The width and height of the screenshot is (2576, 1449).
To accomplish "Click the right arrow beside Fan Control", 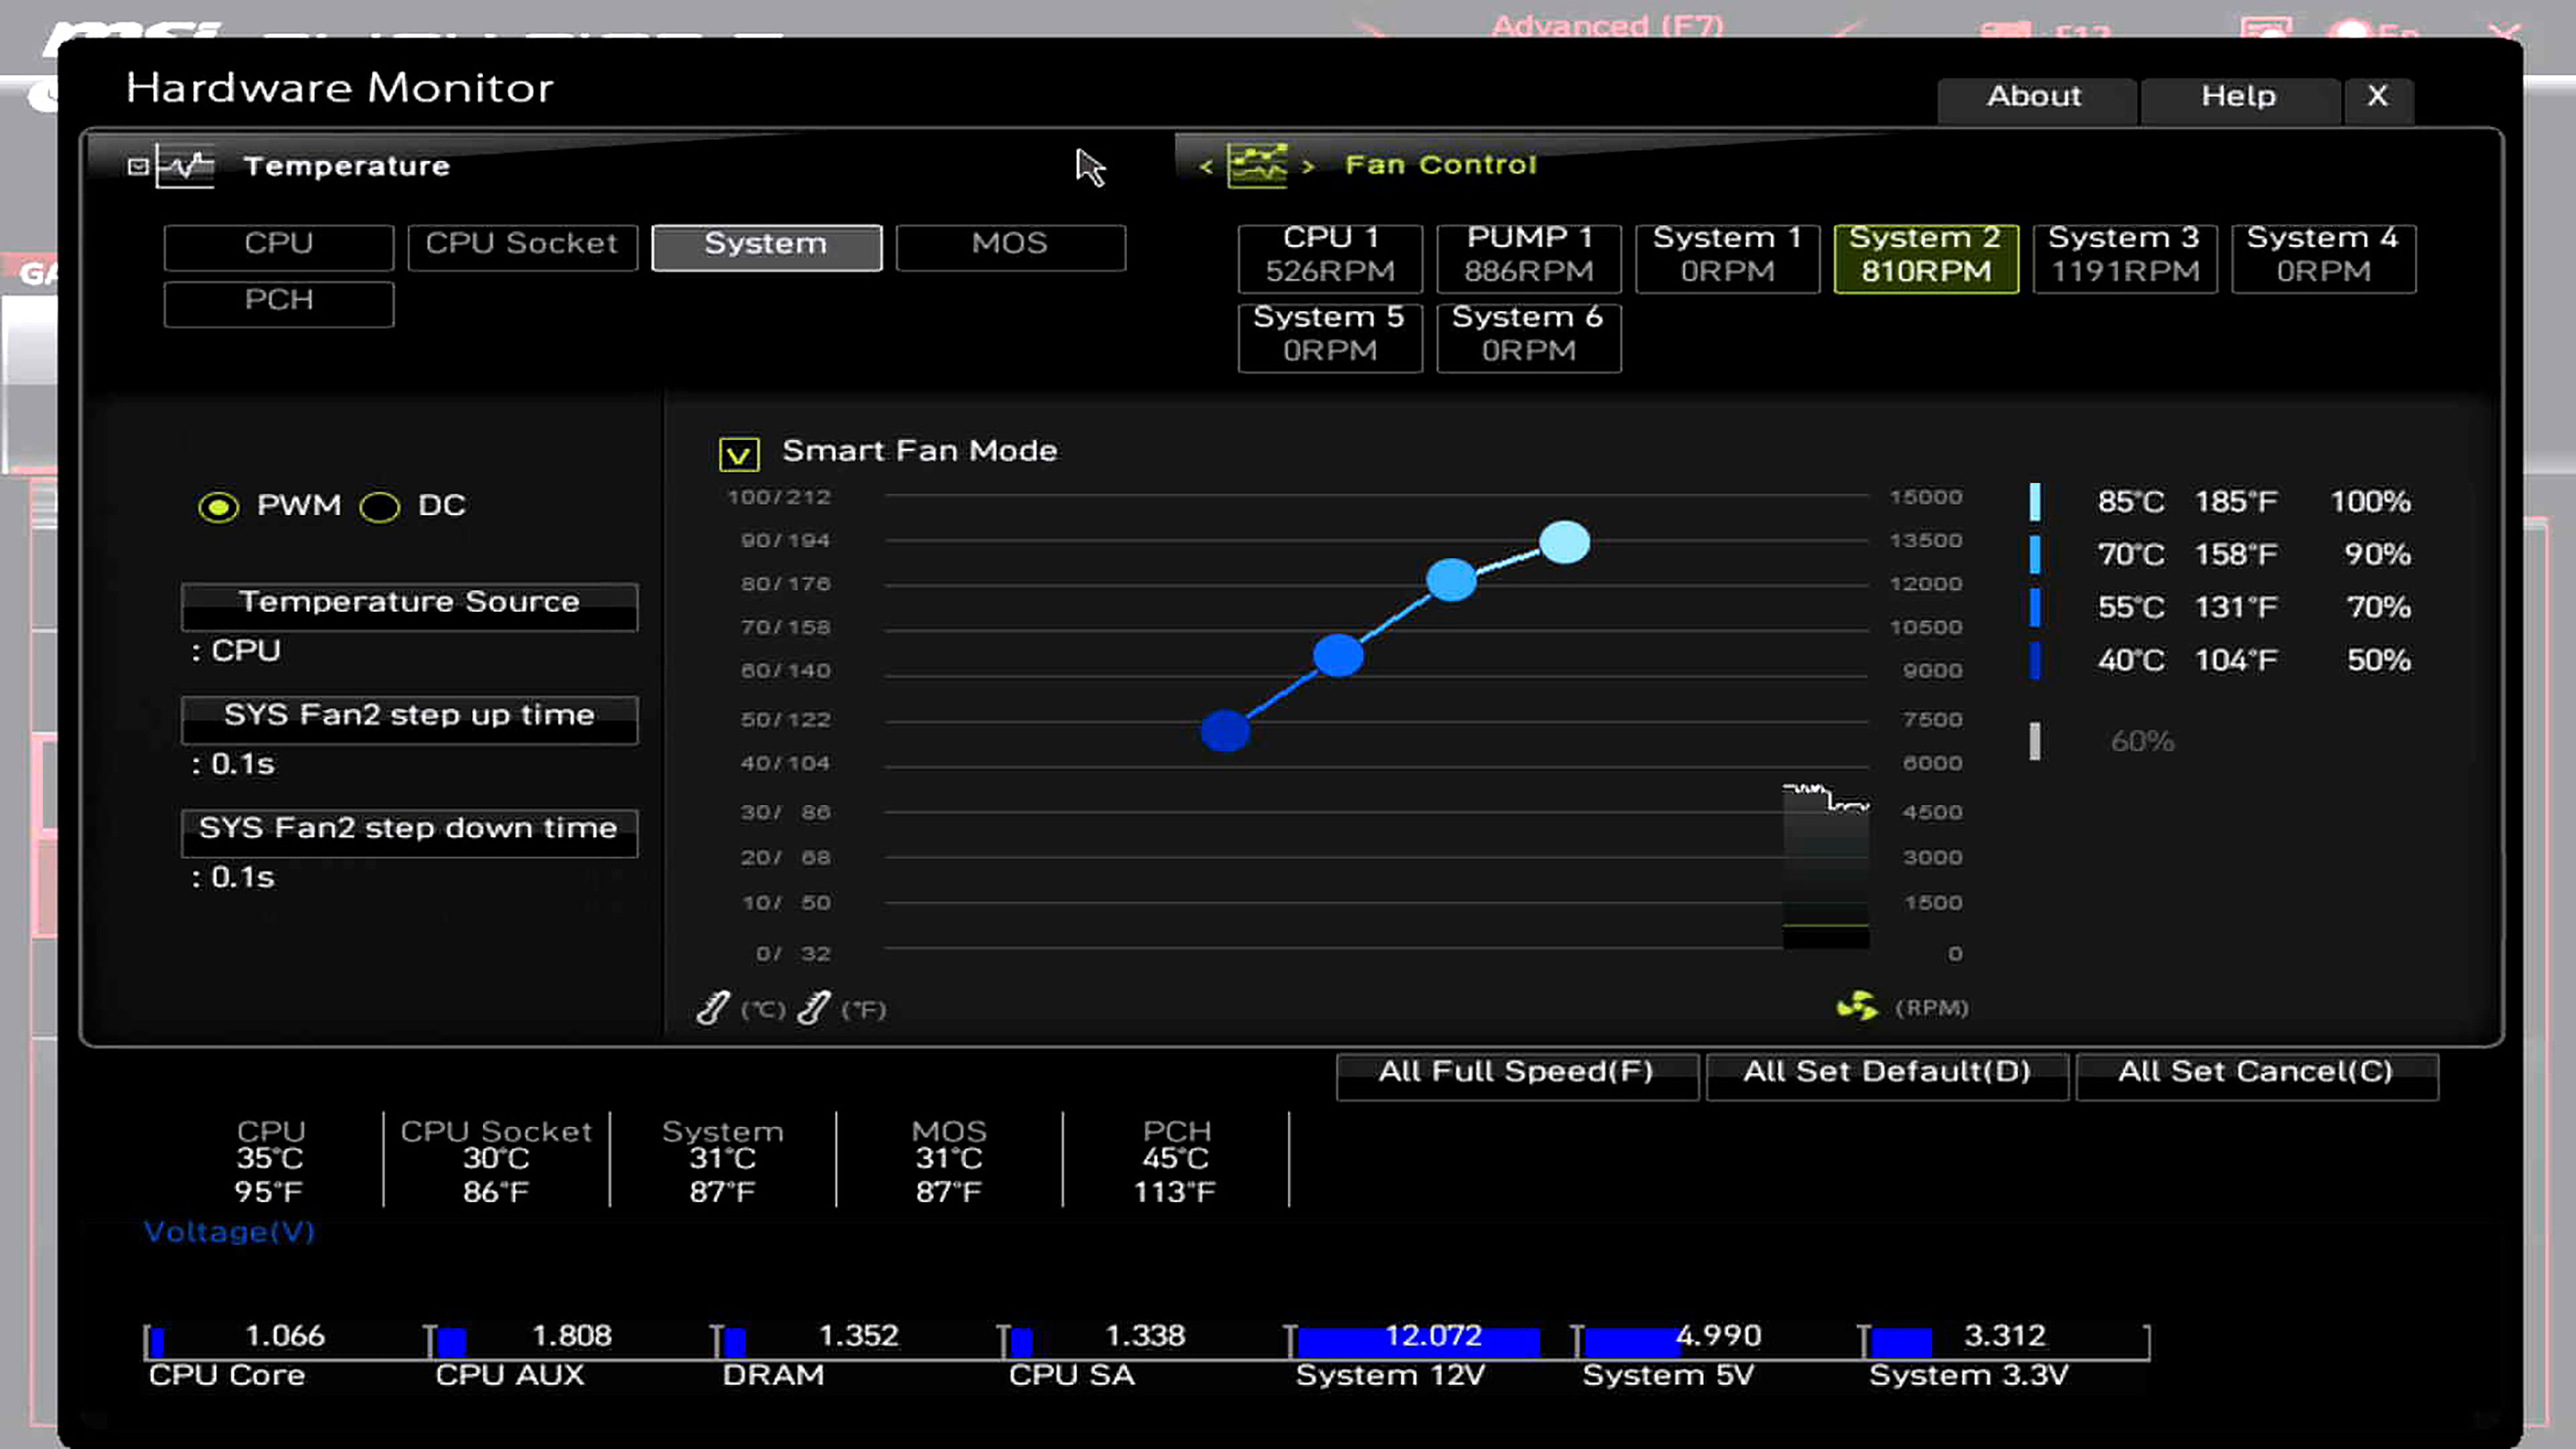I will coord(1308,166).
